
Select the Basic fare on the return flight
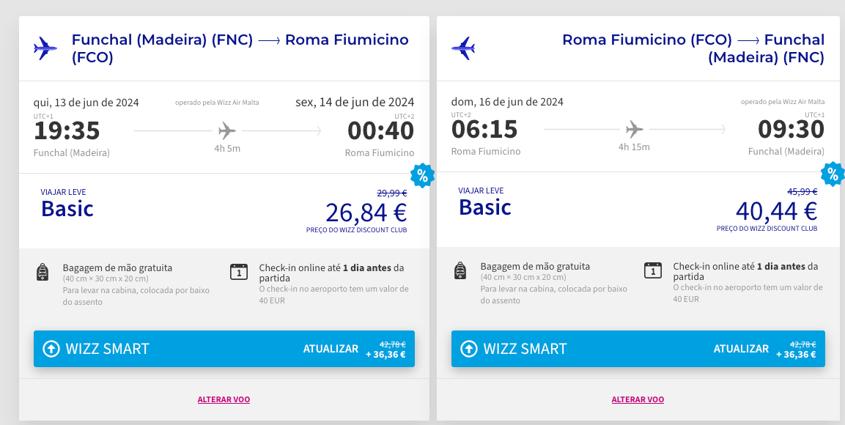point(485,207)
